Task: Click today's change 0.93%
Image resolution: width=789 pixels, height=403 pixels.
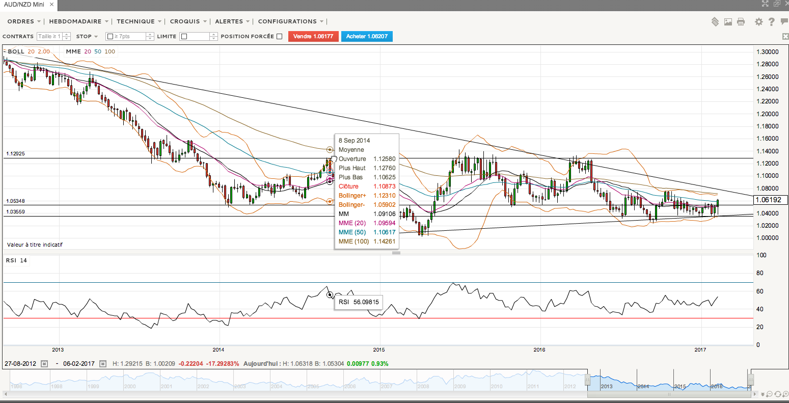Action: tap(380, 364)
